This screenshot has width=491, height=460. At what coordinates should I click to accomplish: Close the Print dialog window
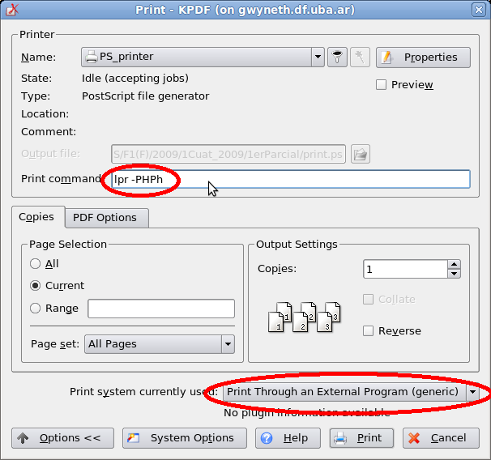point(479,10)
